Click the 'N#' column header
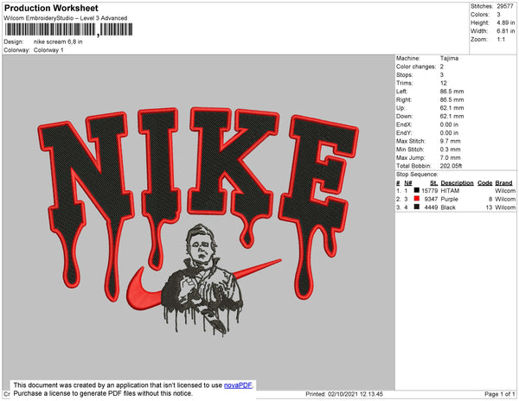The width and height of the screenshot is (519, 401). pos(408,183)
